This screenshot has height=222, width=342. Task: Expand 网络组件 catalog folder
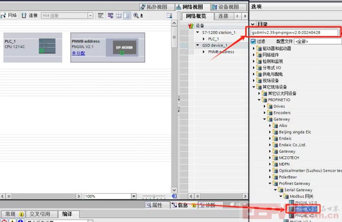[x=254, y=55]
